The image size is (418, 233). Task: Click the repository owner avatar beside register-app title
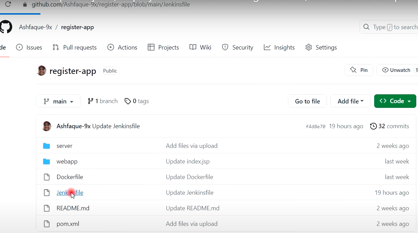[x=41, y=71]
